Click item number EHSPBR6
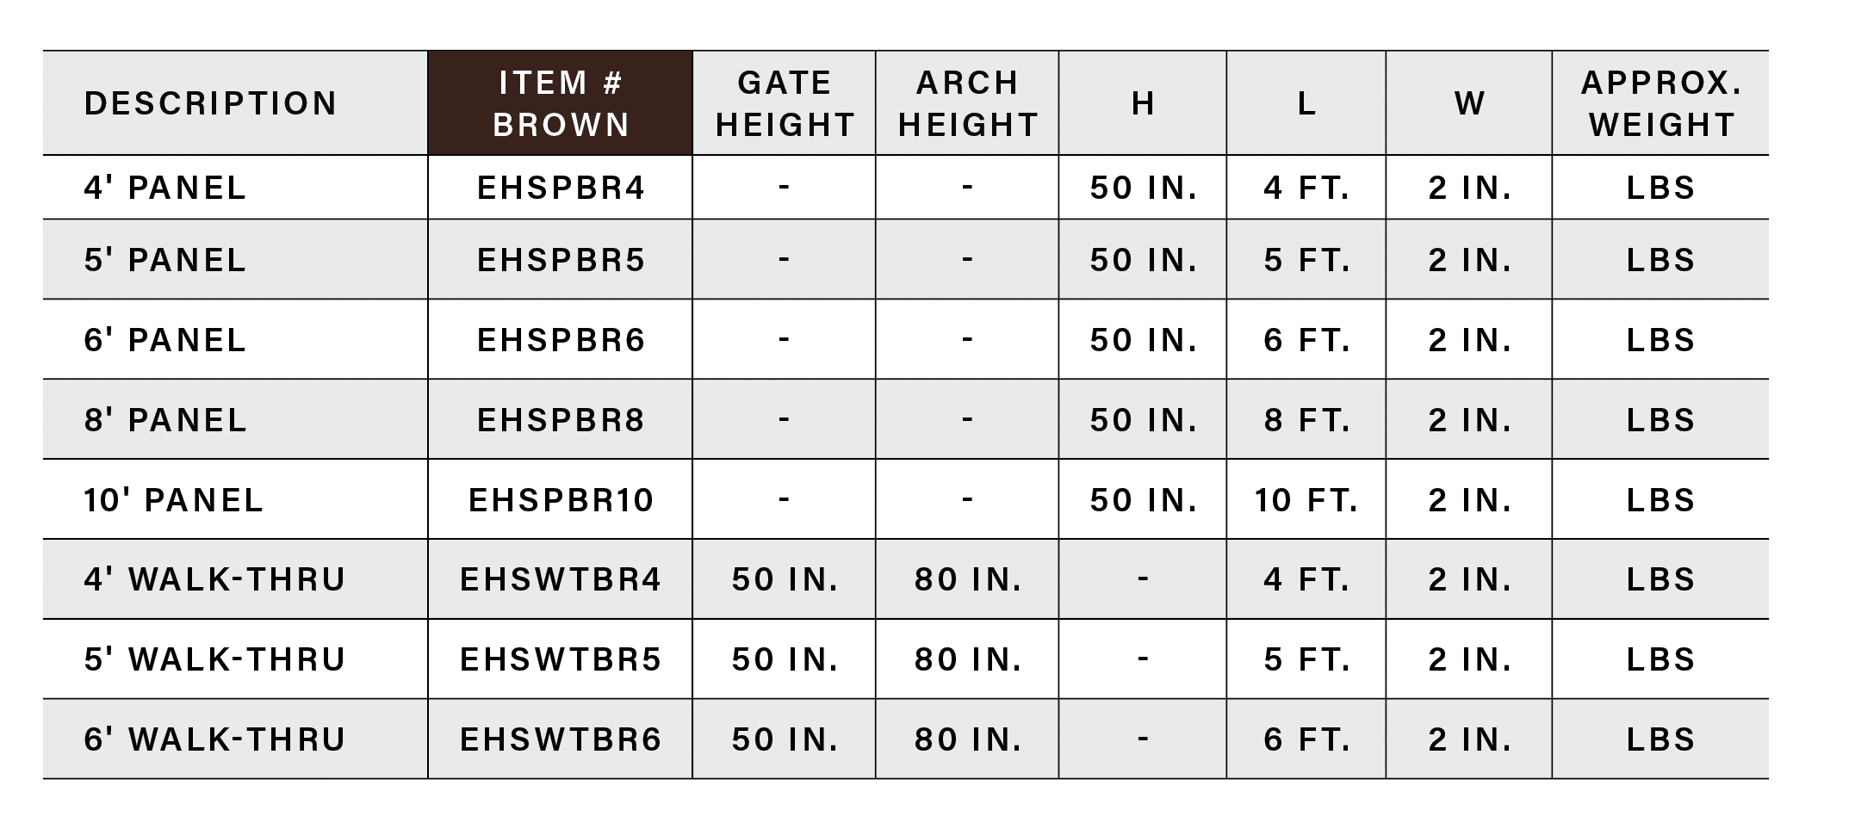 [x=561, y=340]
